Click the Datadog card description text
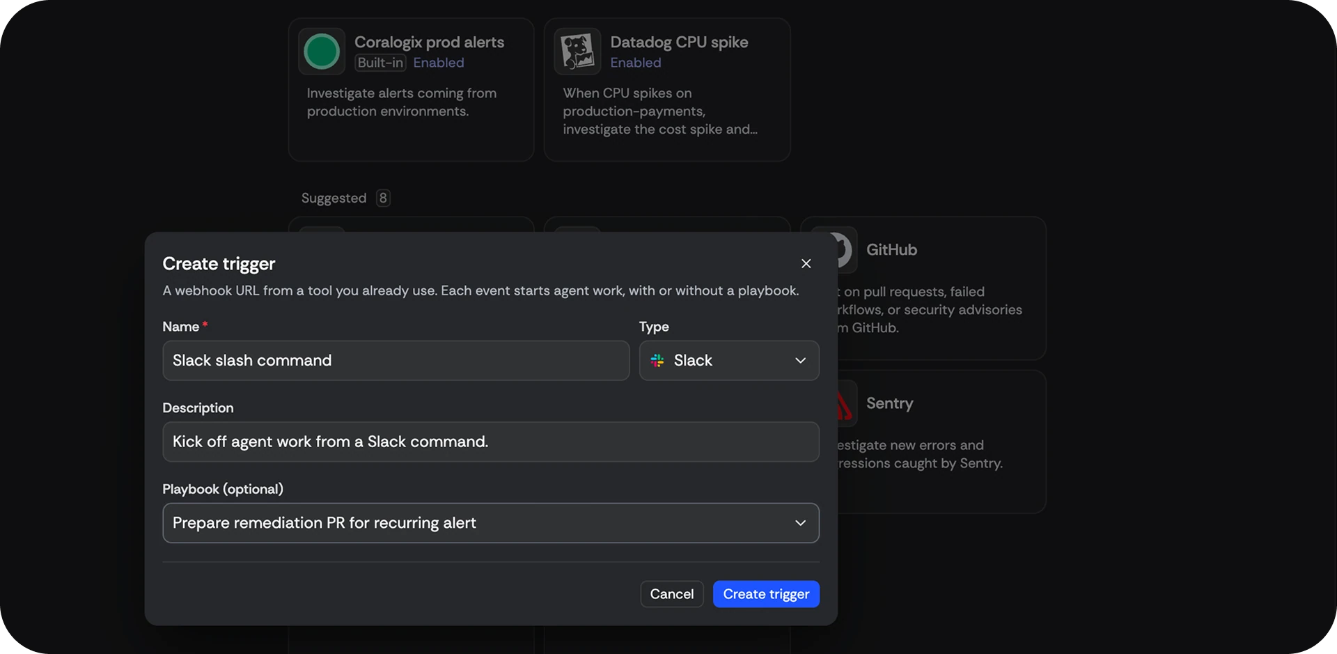The width and height of the screenshot is (1337, 654). click(x=660, y=111)
